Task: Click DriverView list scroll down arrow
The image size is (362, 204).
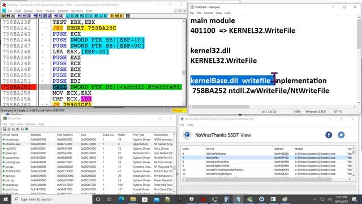Action: click(x=174, y=192)
